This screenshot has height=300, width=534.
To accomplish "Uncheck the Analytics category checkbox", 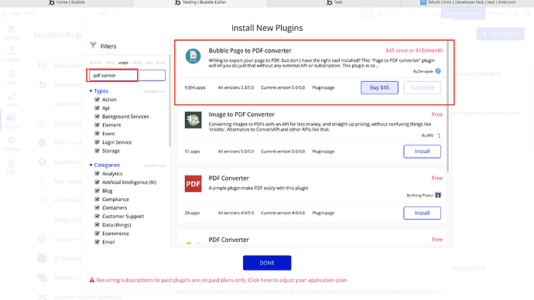I will click(97, 173).
